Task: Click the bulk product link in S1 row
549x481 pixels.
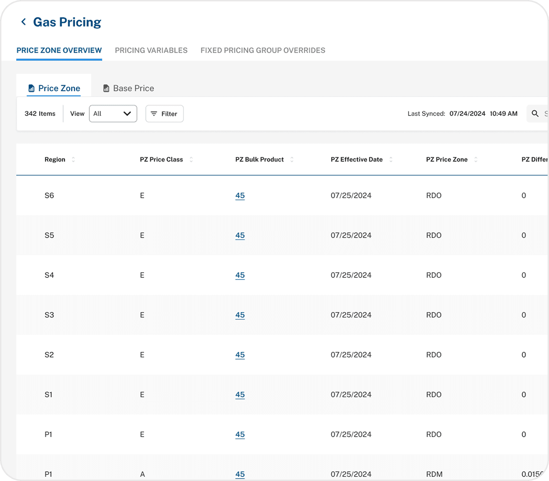Action: point(240,395)
